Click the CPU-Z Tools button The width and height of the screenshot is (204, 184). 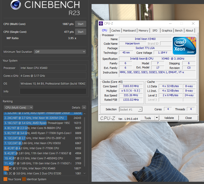point(148,118)
